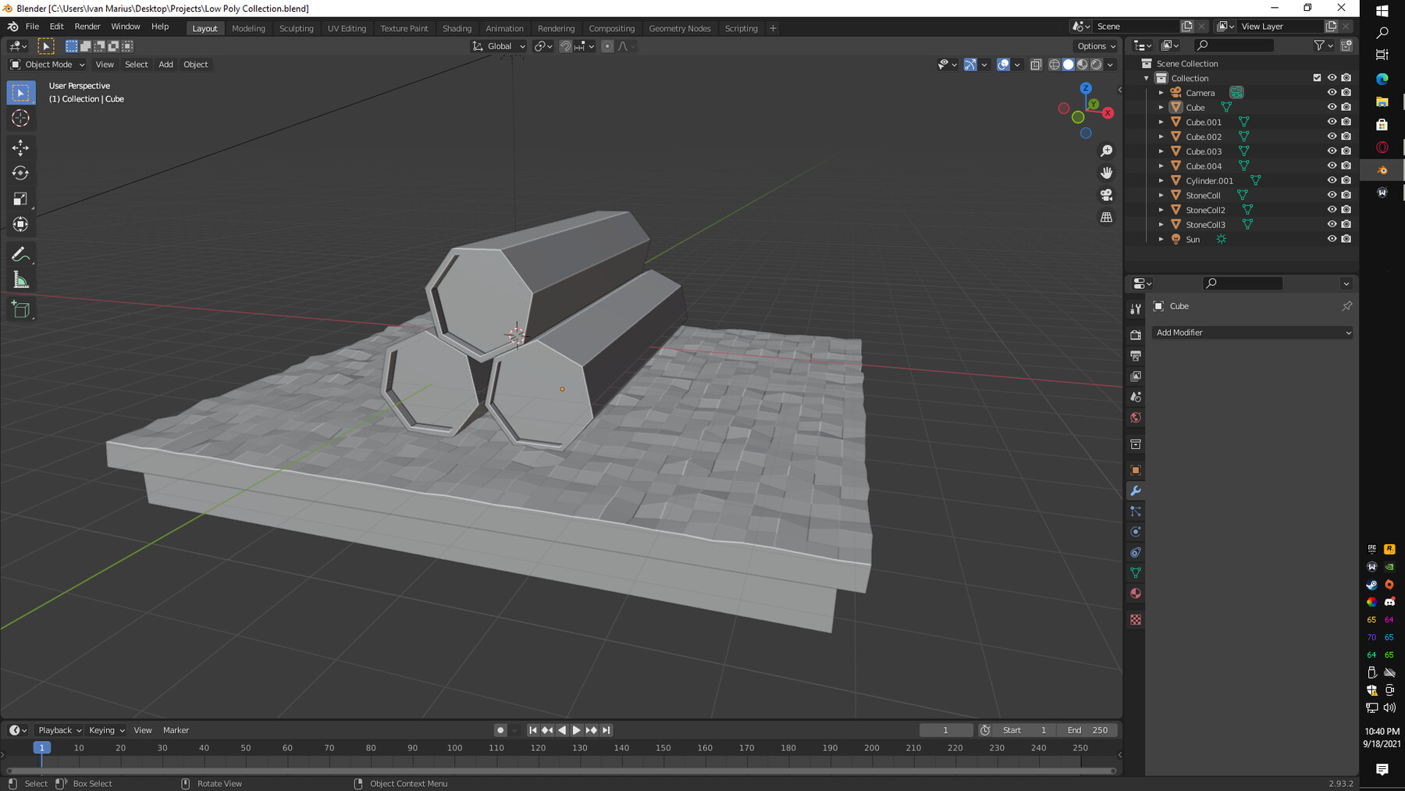Image resolution: width=1405 pixels, height=791 pixels.
Task: Expand the Cube.002 outliner entry
Action: (x=1161, y=137)
